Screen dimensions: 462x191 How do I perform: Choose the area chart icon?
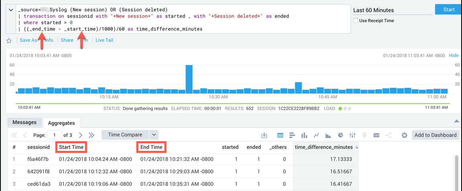tap(328, 135)
